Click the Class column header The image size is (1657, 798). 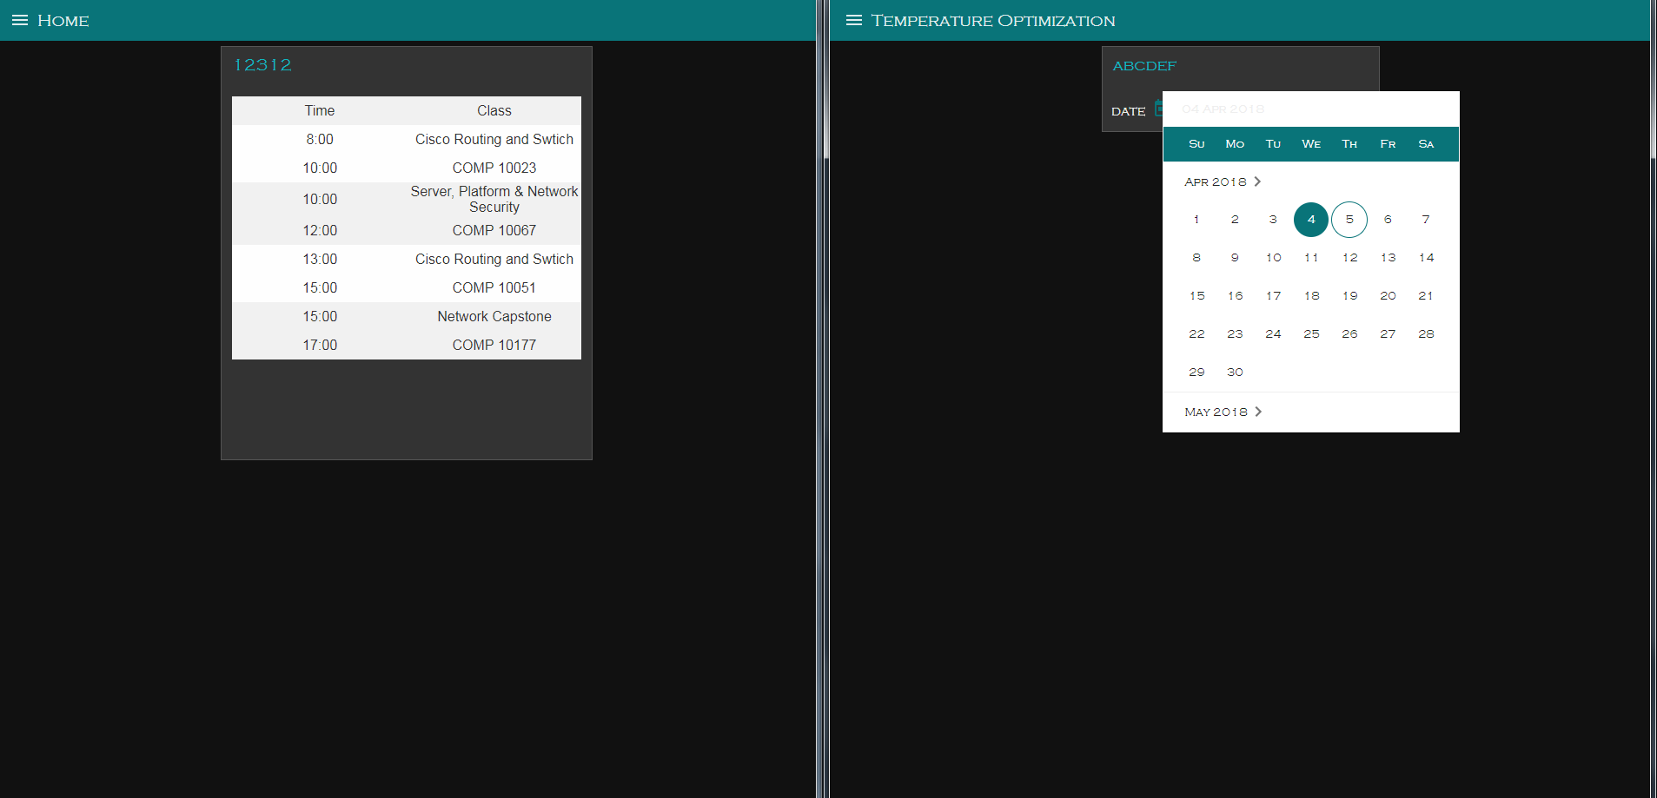pyautogui.click(x=494, y=110)
